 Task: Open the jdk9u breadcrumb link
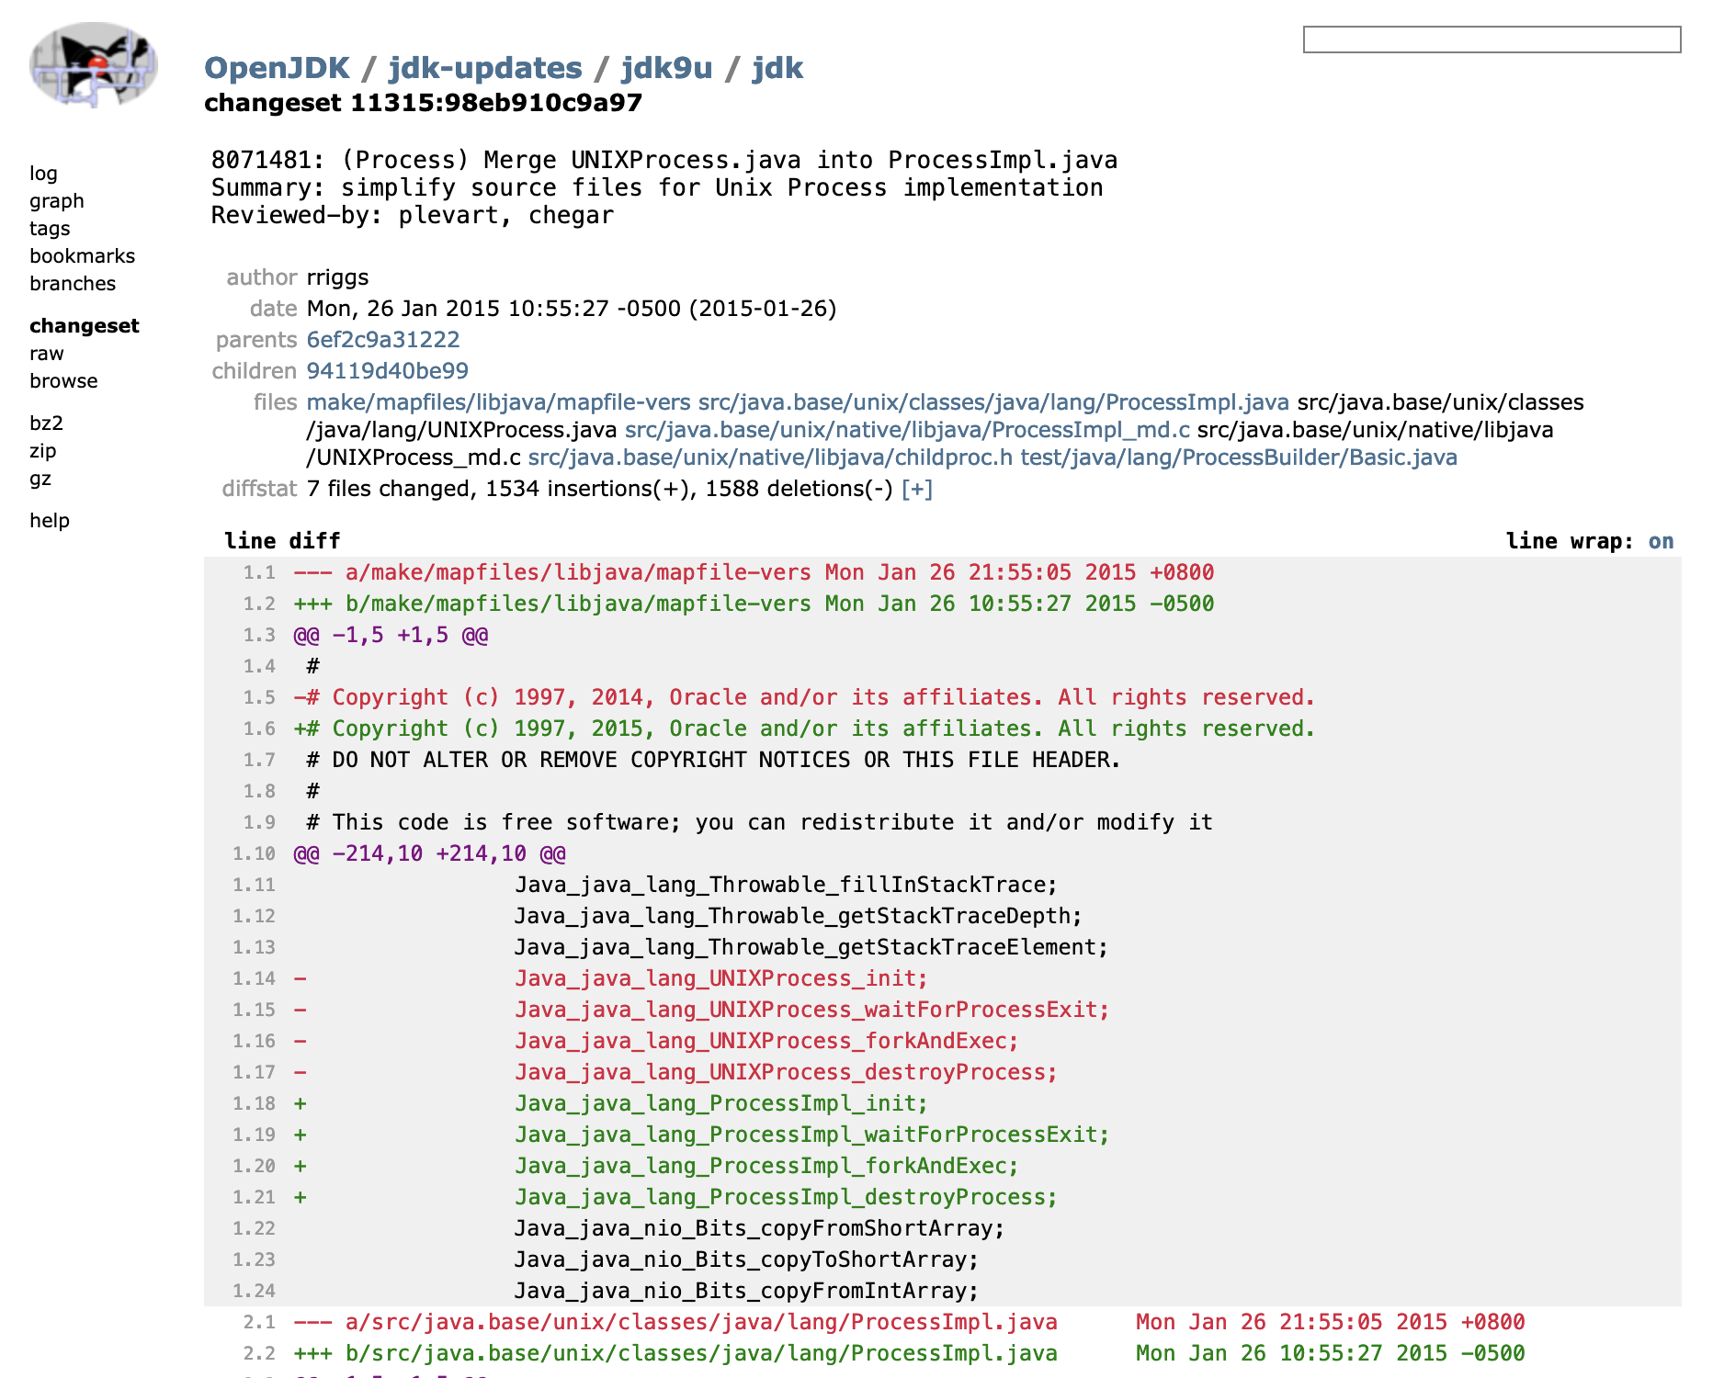click(666, 68)
